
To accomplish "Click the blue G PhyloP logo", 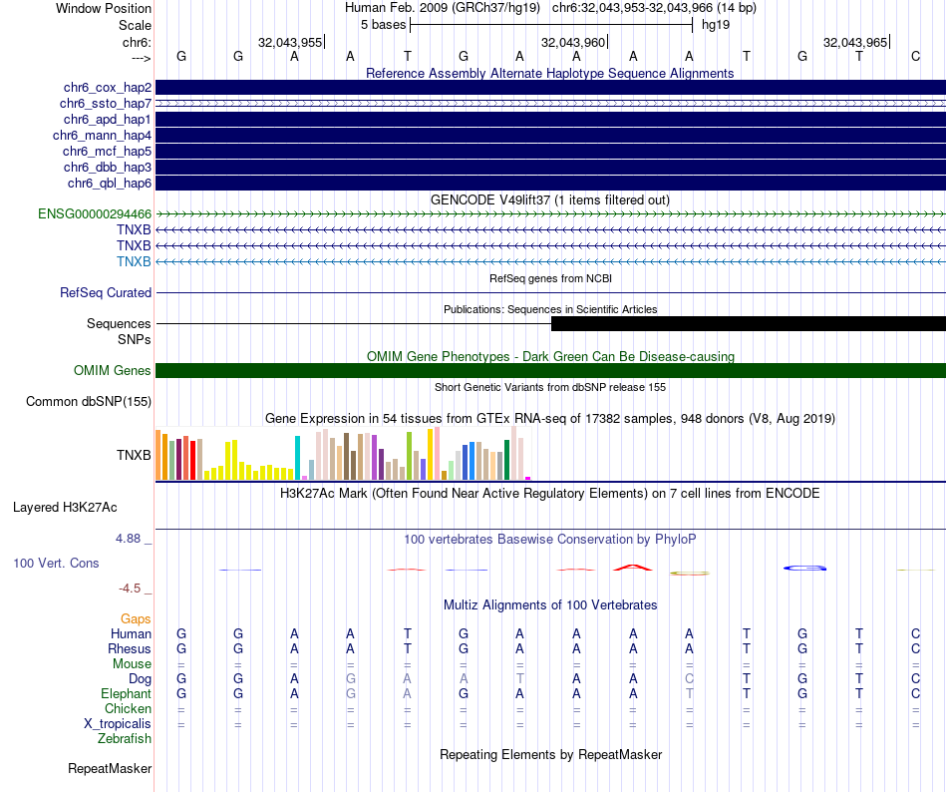I will (804, 568).
